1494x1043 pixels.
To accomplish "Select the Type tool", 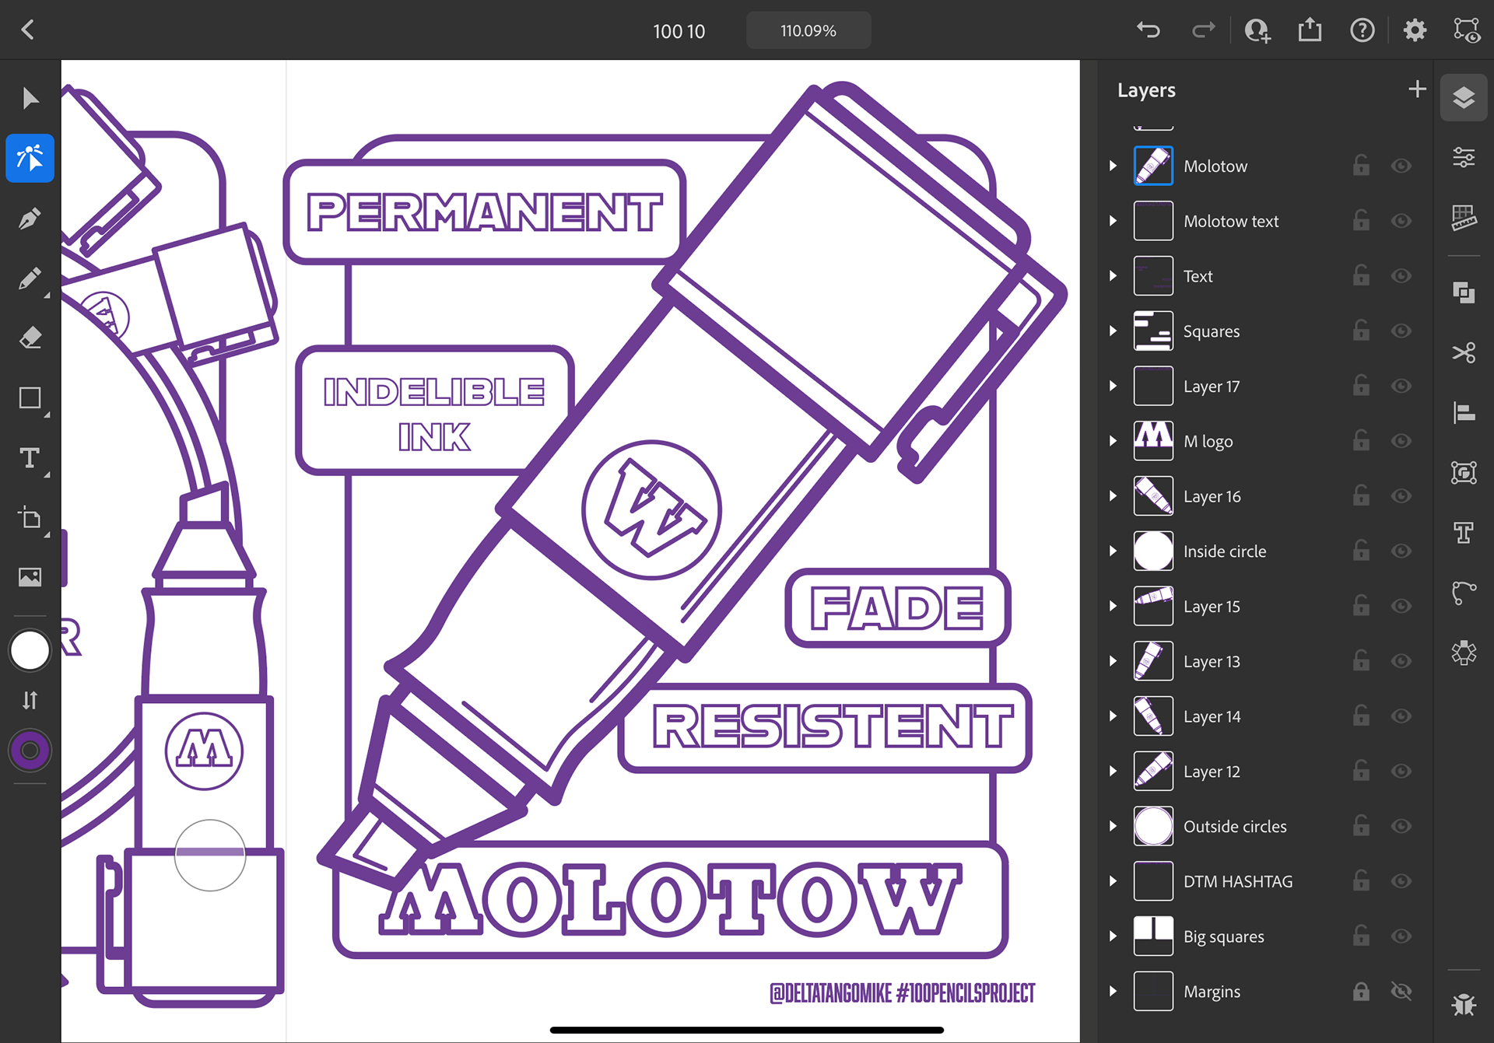I will [x=30, y=458].
